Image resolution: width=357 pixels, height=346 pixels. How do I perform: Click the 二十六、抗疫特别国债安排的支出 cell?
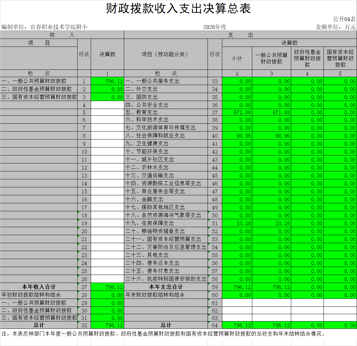pos(166,279)
